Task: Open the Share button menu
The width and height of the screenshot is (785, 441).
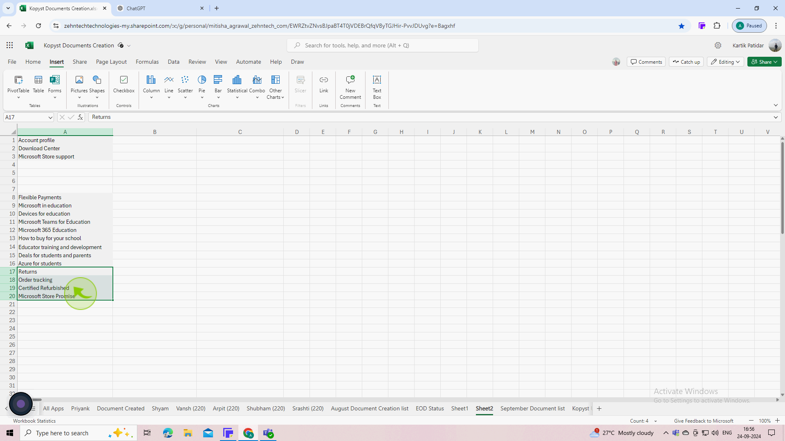Action: (765, 62)
